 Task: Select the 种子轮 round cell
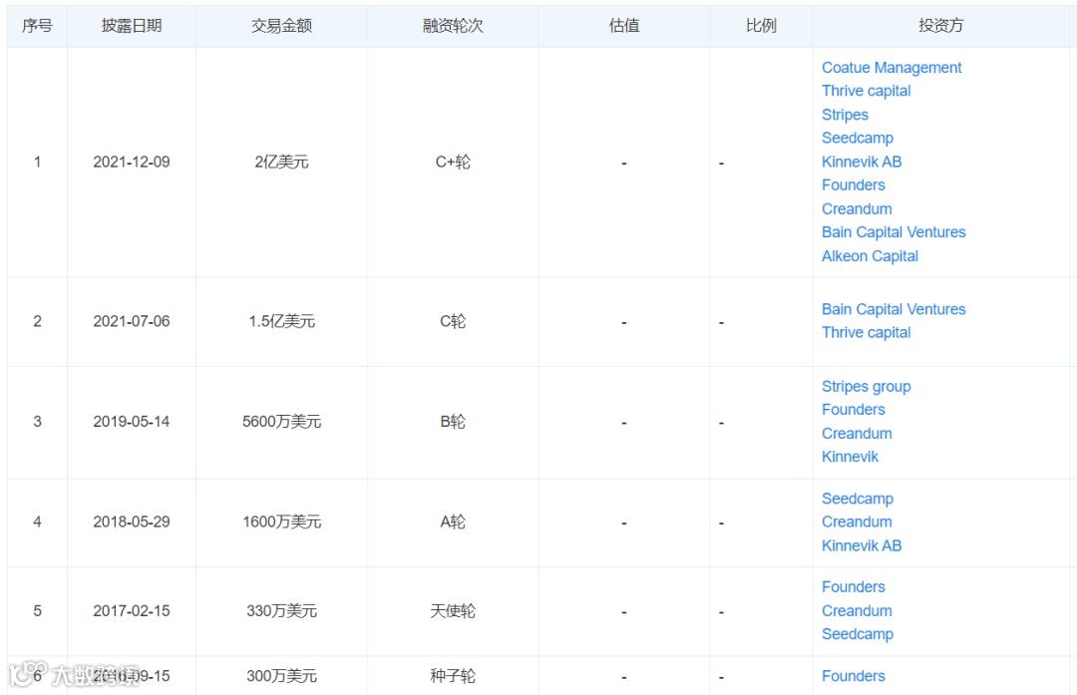(x=453, y=676)
